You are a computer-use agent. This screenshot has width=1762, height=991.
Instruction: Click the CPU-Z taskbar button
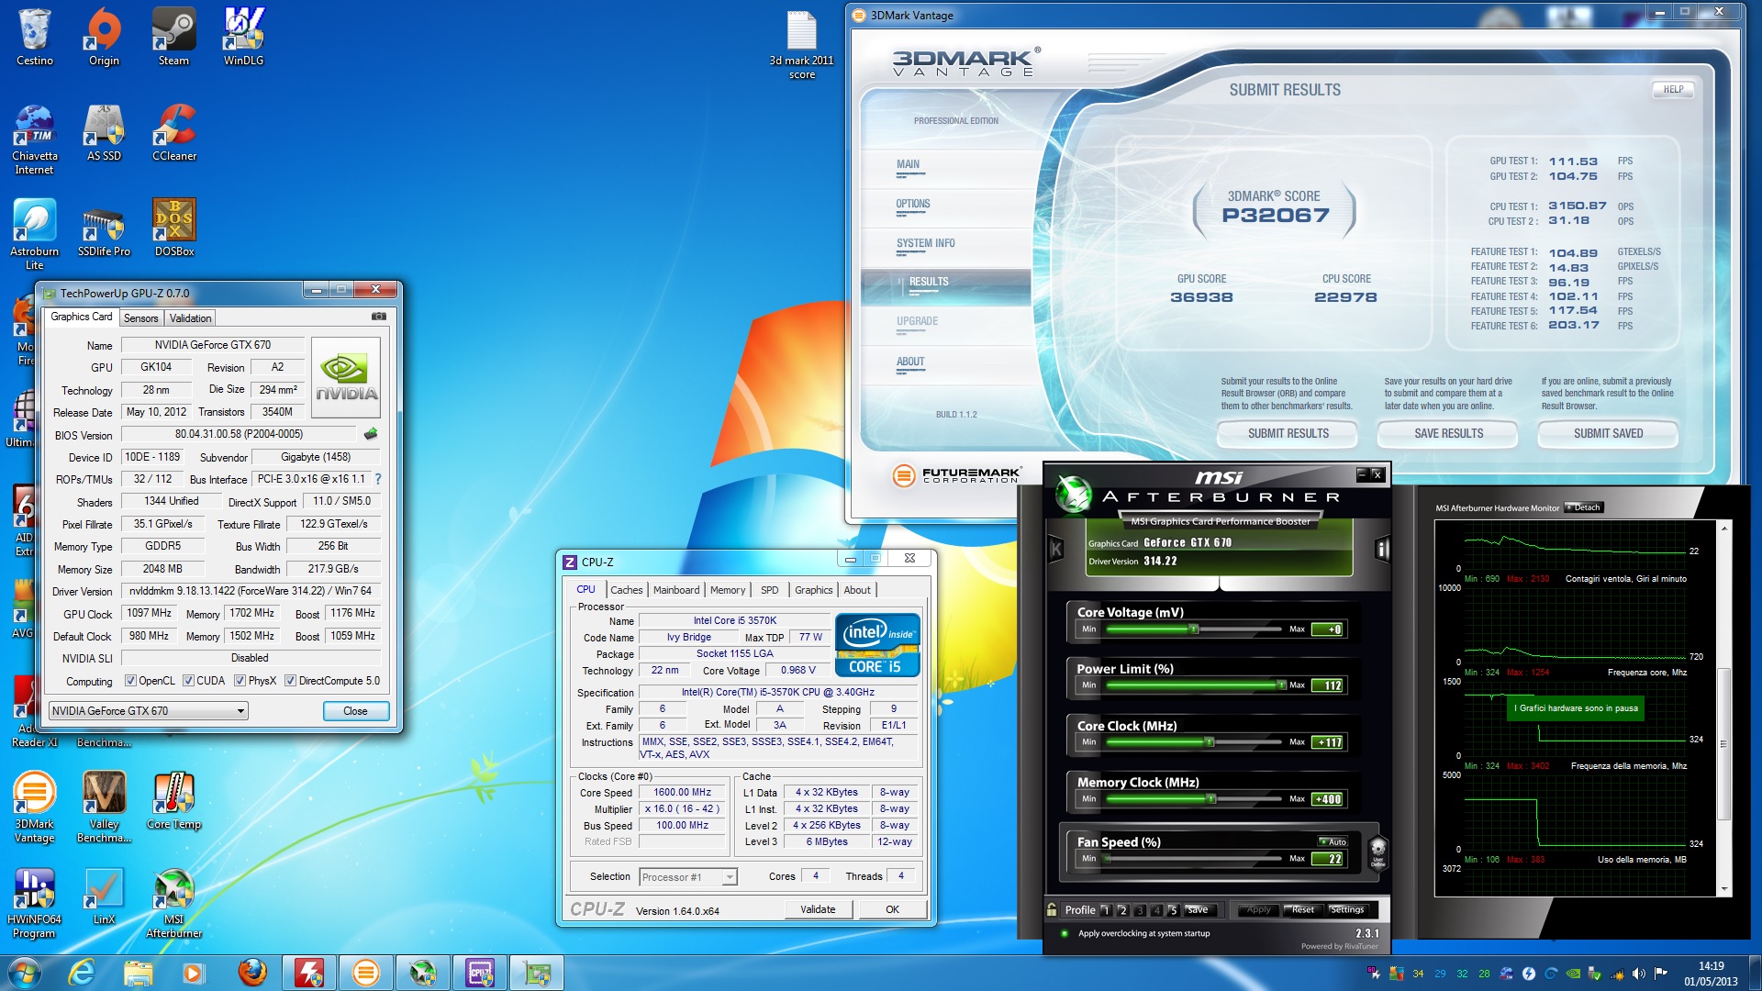click(x=479, y=973)
